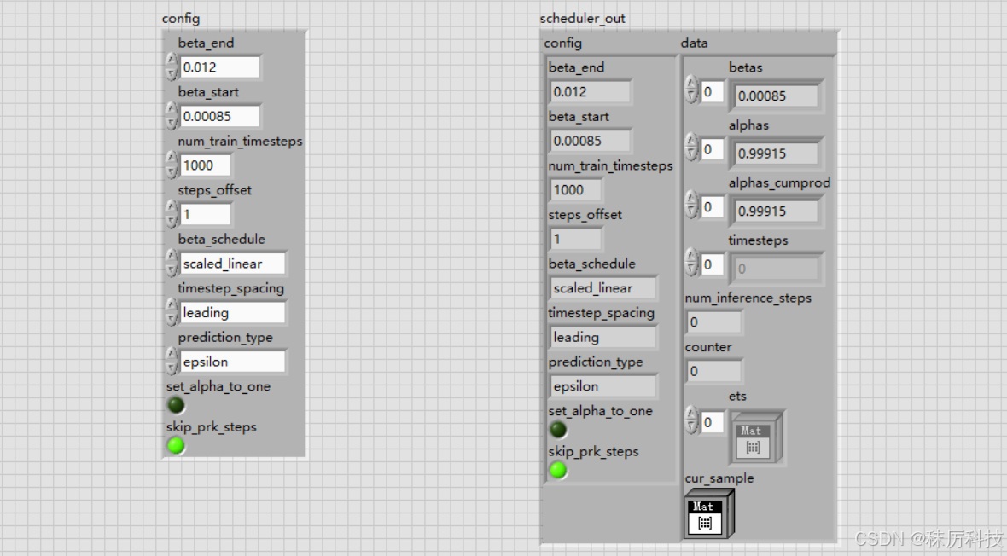Click betas value 0.00085
1007x556 pixels.
pos(777,96)
